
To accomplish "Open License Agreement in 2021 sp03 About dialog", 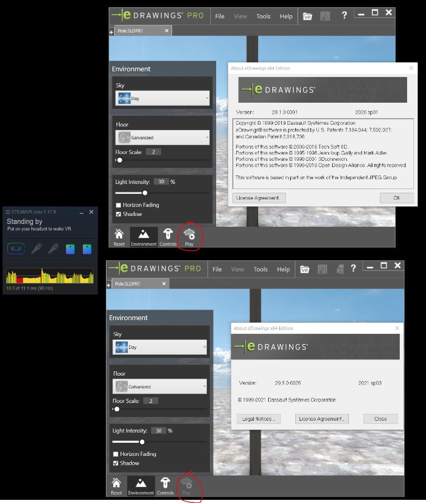I will [x=322, y=419].
